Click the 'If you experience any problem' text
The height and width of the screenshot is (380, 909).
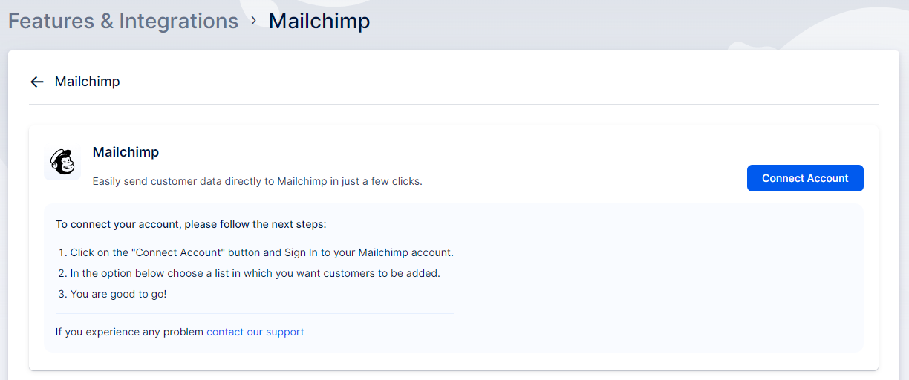click(129, 332)
